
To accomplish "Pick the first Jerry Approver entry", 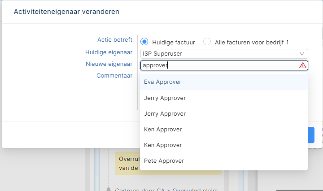I will point(165,98).
